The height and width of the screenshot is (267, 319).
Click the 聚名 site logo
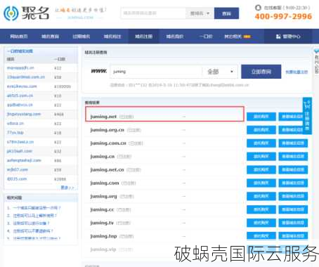coord(27,13)
